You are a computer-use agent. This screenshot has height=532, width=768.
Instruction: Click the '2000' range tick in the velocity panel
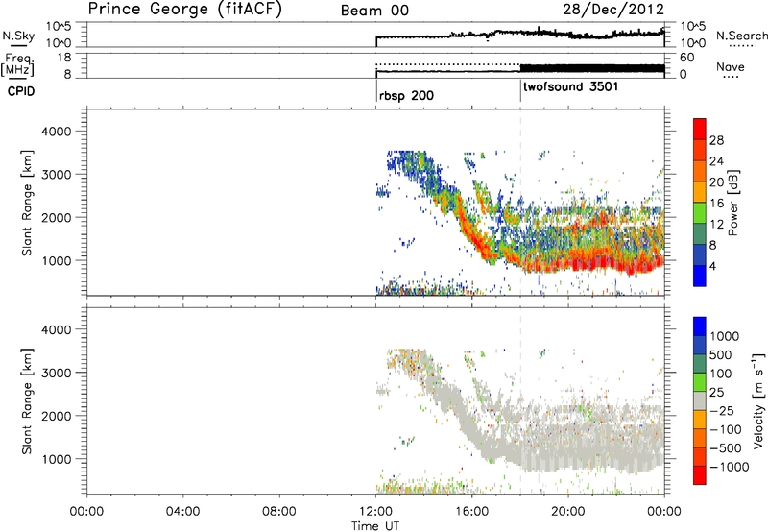(x=57, y=416)
